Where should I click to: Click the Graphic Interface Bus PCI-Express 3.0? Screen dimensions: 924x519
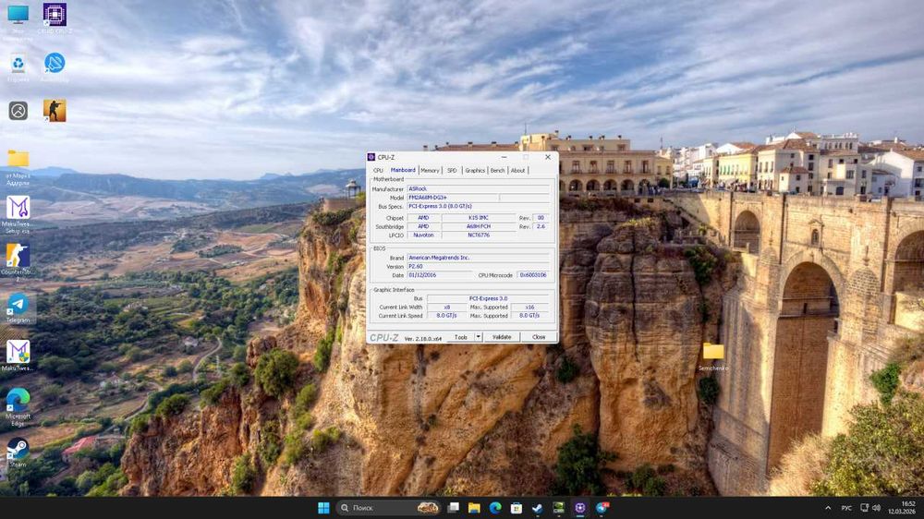pos(488,298)
